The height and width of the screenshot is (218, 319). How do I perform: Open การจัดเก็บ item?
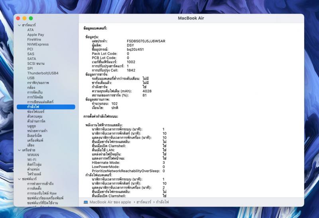(35, 92)
